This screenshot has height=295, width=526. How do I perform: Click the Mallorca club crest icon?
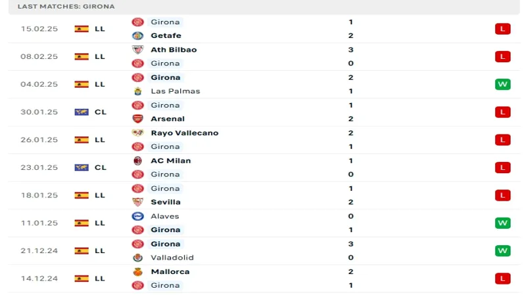point(137,271)
